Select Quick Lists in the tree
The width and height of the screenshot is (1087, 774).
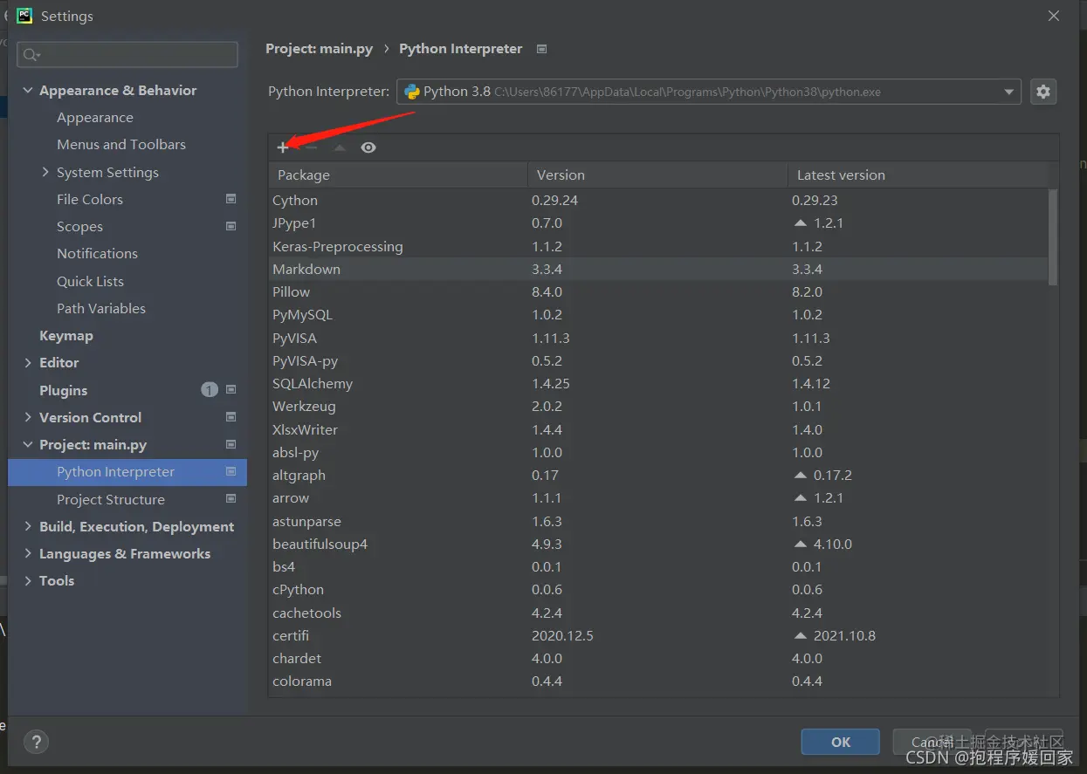(x=90, y=281)
